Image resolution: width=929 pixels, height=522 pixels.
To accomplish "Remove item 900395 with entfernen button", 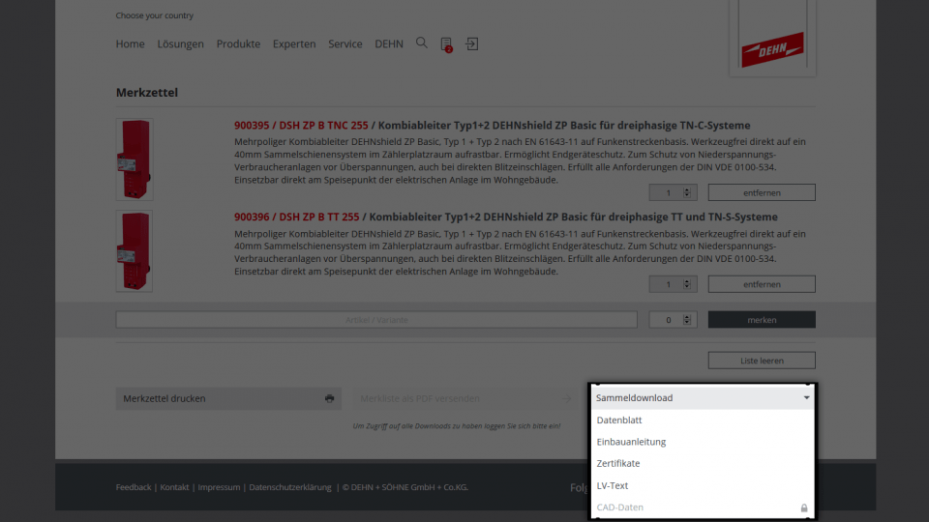I will point(762,192).
